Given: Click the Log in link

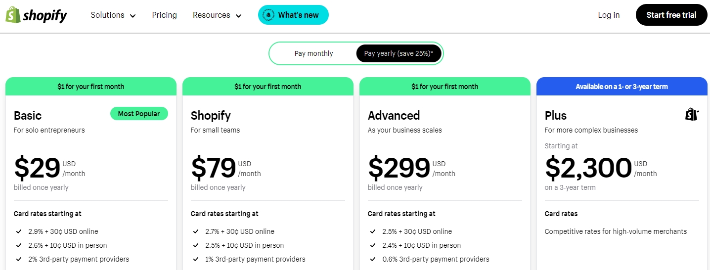Looking at the screenshot, I should click(609, 15).
